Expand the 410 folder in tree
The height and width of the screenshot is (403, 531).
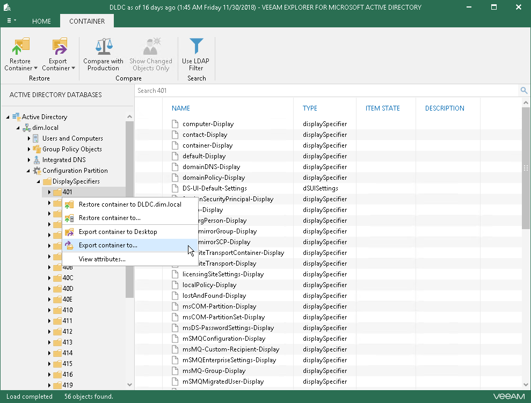pos(49,310)
